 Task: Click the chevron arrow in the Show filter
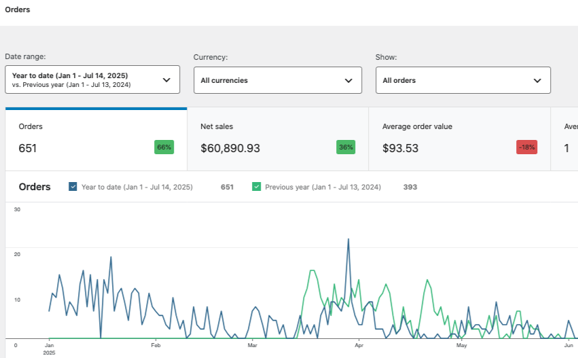[x=537, y=80]
